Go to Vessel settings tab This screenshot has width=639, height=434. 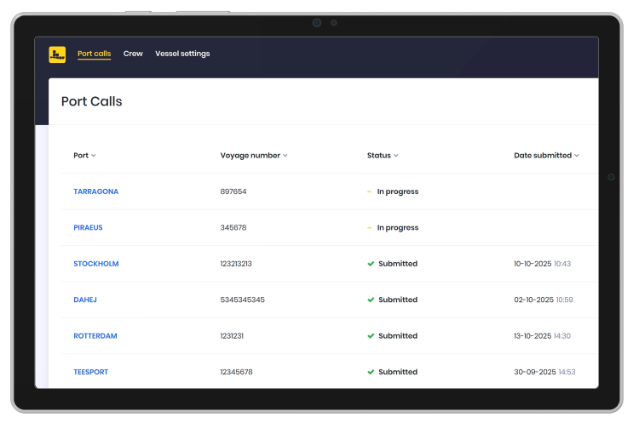(182, 54)
